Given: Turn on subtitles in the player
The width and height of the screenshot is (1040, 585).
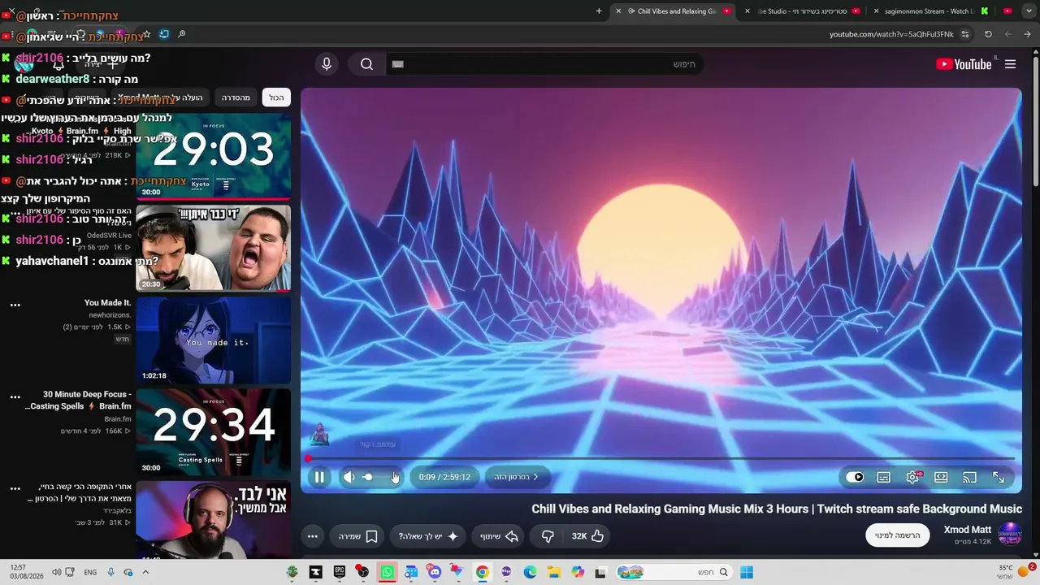Looking at the screenshot, I should click(x=884, y=477).
